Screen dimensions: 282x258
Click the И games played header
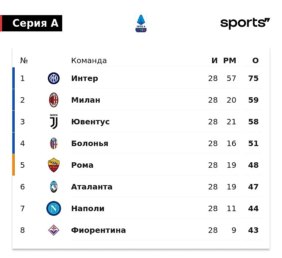[214, 60]
